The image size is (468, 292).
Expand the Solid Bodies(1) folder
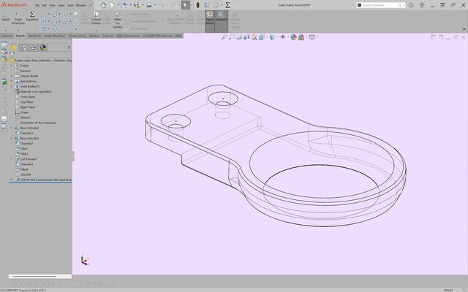coord(11,86)
